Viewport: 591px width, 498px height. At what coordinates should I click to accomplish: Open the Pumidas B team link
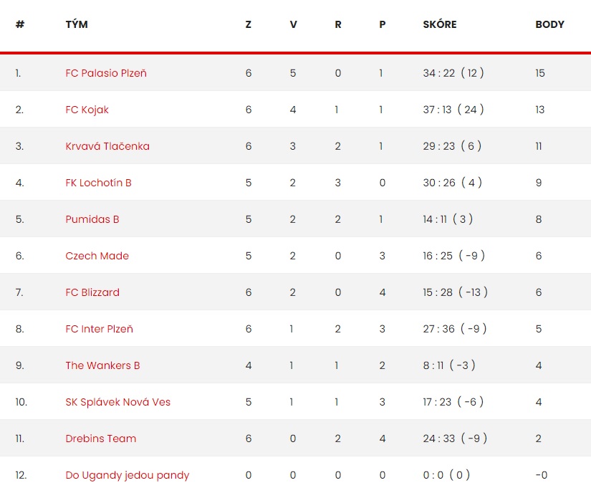tap(92, 219)
